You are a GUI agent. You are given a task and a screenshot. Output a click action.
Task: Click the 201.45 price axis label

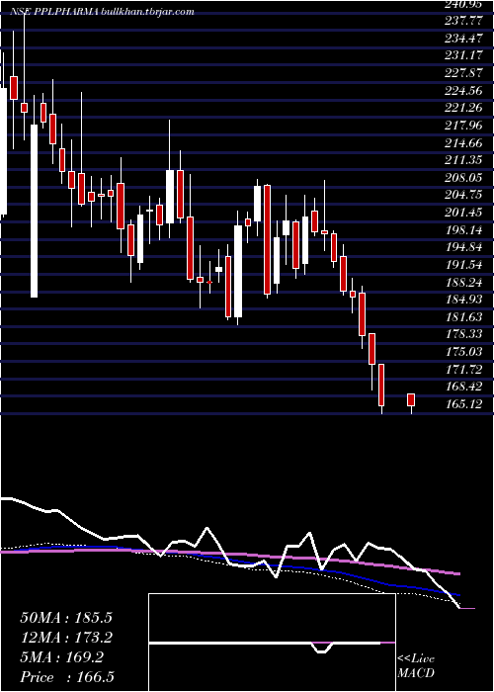pyautogui.click(x=463, y=213)
